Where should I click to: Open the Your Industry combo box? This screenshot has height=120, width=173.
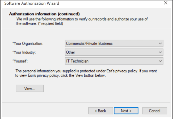pos(114,52)
